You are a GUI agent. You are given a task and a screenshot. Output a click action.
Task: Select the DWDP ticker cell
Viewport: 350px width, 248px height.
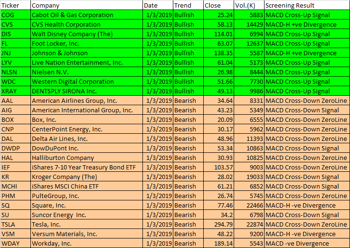click(x=15, y=148)
